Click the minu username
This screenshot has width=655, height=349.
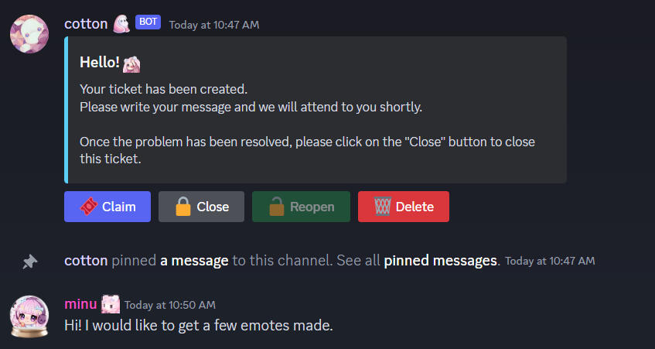80,304
